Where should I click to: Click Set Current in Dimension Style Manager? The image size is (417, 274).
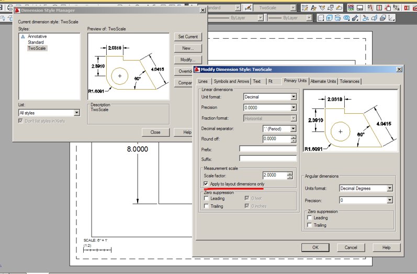click(x=188, y=37)
